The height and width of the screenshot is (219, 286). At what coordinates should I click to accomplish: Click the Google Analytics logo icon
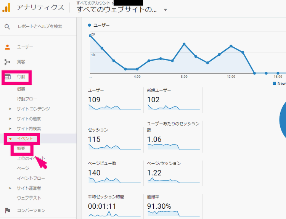tap(6, 8)
